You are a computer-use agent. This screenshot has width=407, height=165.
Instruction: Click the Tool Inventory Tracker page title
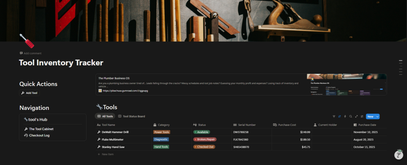(x=61, y=63)
